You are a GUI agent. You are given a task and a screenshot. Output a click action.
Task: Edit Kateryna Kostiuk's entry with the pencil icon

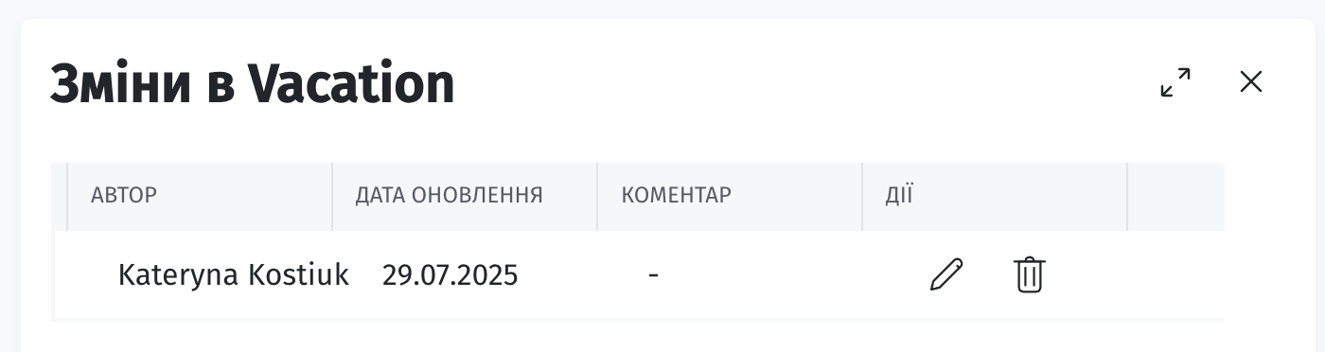tap(946, 275)
